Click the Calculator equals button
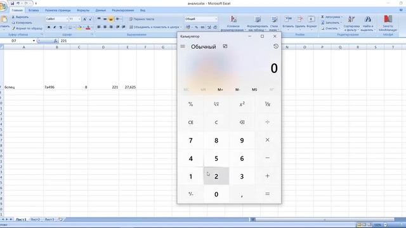 [268, 194]
